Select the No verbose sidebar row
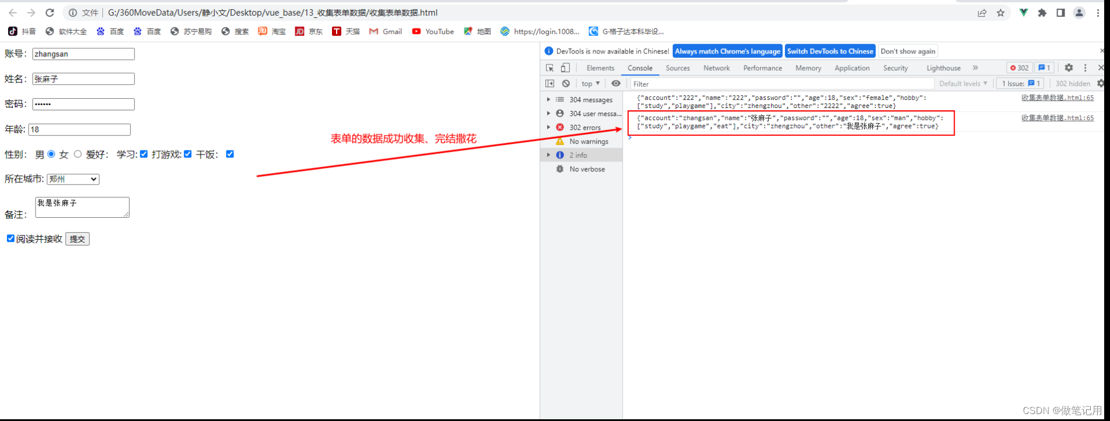This screenshot has height=421, width=1110. [581, 169]
